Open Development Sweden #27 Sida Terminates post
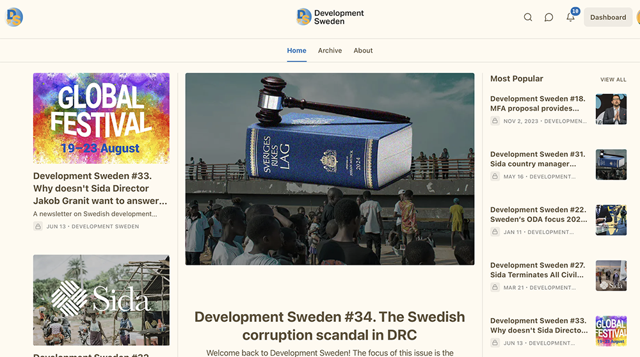This screenshot has width=640, height=357. click(x=538, y=270)
